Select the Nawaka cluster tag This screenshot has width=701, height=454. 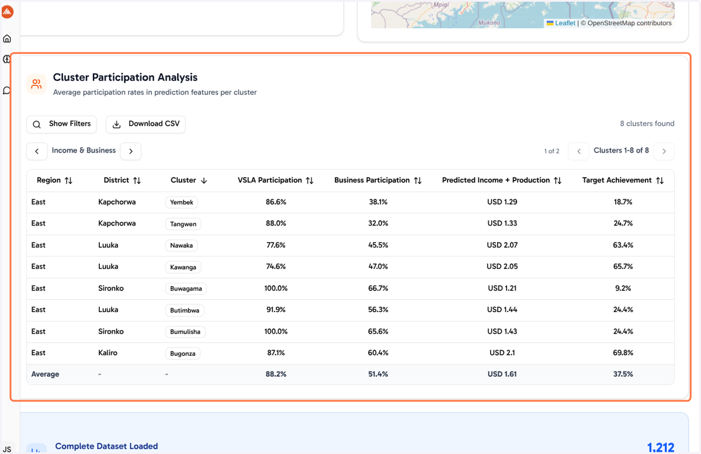[182, 245]
